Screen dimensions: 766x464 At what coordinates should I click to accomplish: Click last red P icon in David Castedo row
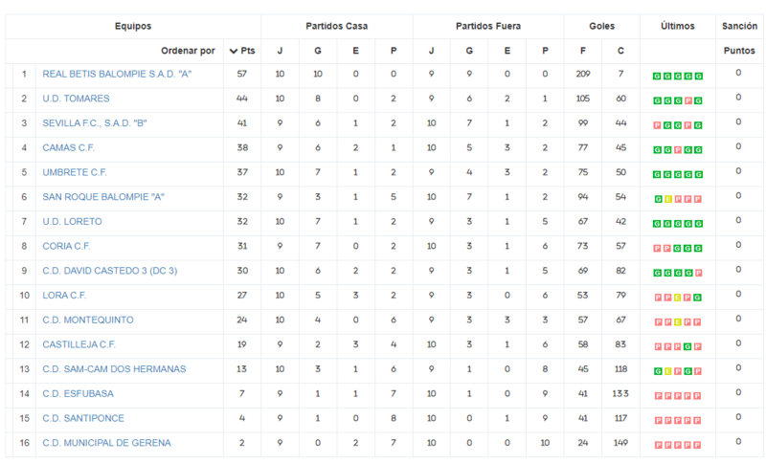coord(699,273)
